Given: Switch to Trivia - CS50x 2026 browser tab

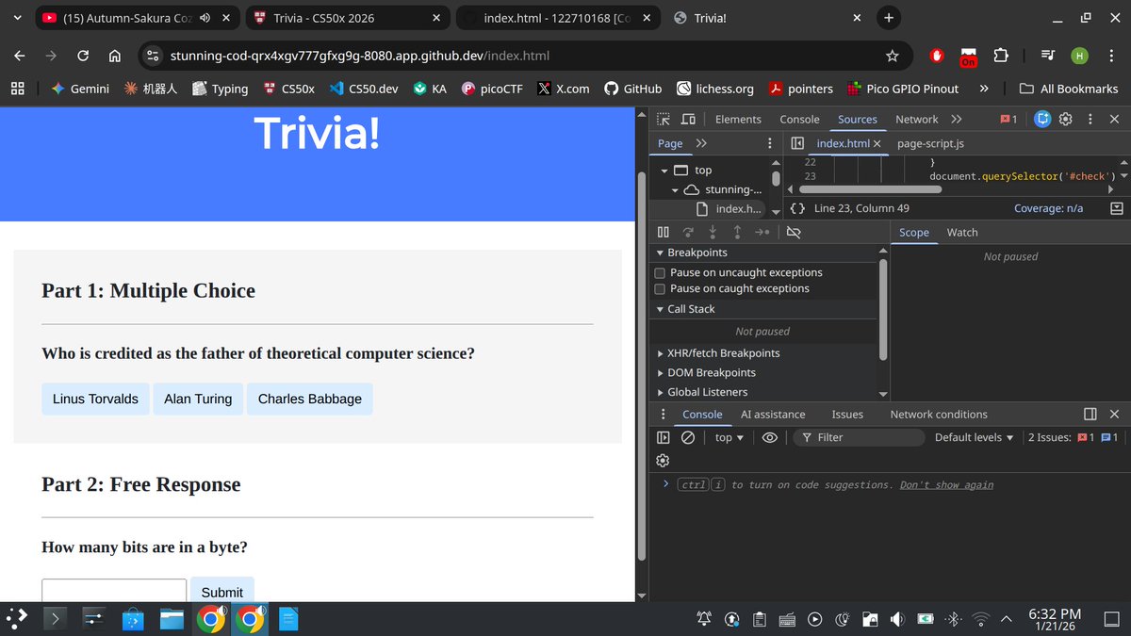Looking at the screenshot, I should [348, 18].
